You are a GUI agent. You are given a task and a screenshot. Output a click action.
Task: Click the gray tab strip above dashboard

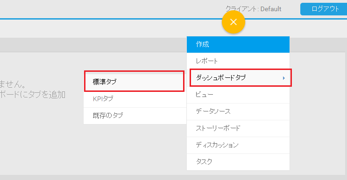click(93, 45)
